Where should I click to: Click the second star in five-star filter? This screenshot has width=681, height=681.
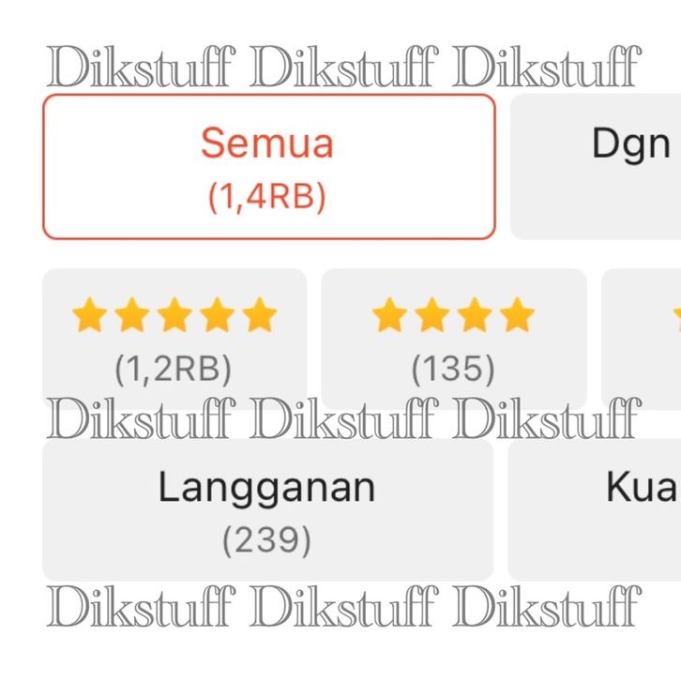[132, 316]
